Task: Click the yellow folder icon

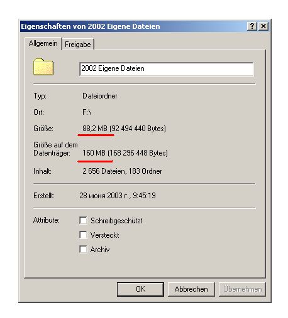Action: coord(43,67)
